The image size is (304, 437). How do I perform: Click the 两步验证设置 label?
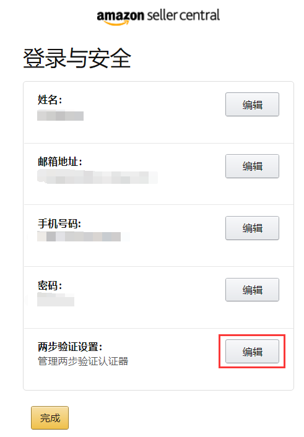coord(70,347)
